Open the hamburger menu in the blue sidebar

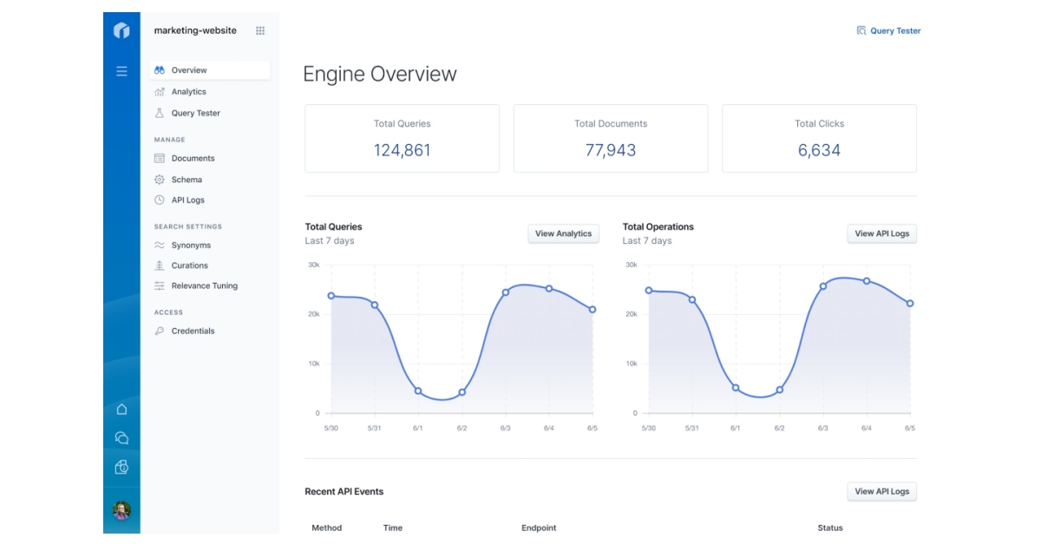(121, 69)
